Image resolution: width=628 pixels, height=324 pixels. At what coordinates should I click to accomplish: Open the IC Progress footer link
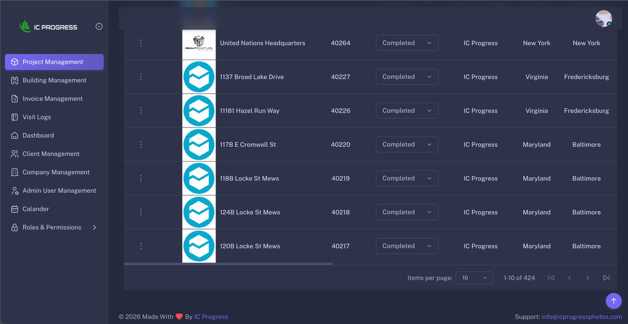[211, 317]
